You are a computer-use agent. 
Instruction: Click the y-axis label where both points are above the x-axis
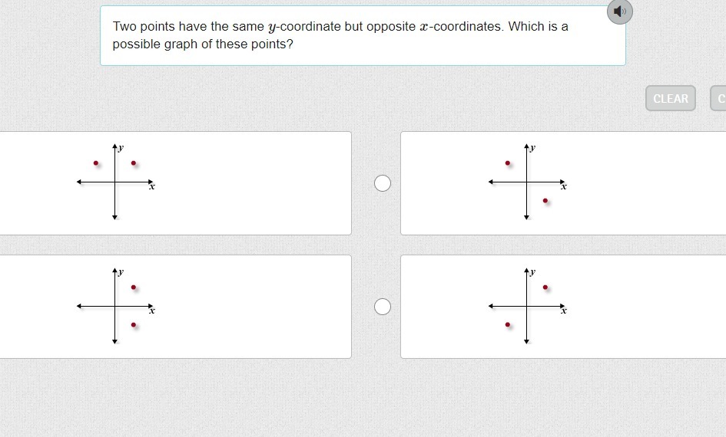[x=121, y=147]
